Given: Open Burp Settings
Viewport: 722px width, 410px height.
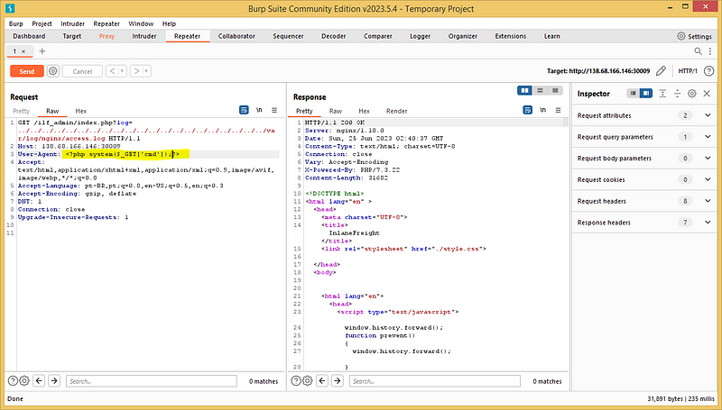Looking at the screenshot, I should click(x=694, y=36).
